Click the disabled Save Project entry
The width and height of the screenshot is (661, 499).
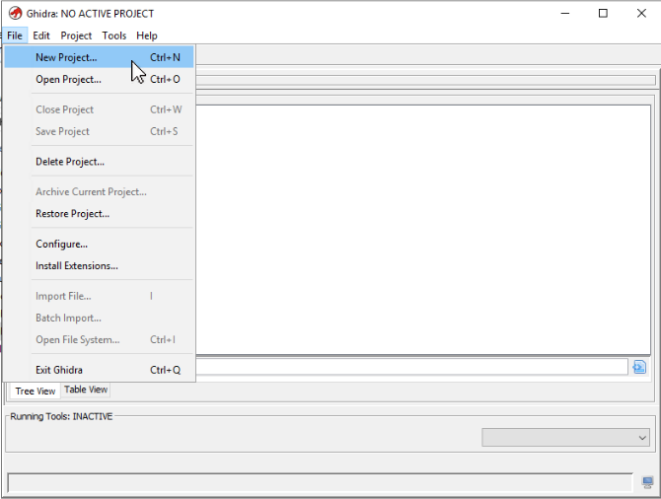tap(99, 131)
